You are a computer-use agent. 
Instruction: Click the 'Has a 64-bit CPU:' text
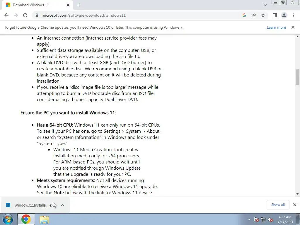coord(55,125)
